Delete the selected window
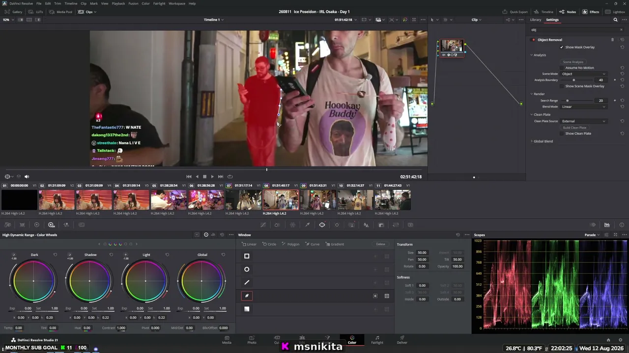This screenshot has width=629, height=353. 380,244
